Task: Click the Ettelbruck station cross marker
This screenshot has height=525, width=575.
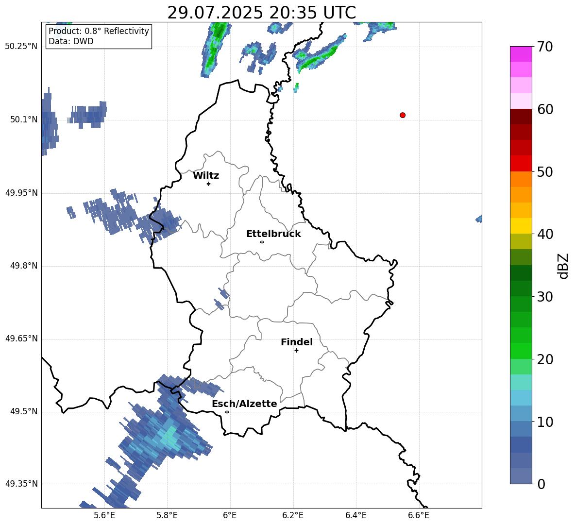Action: pyautogui.click(x=262, y=242)
